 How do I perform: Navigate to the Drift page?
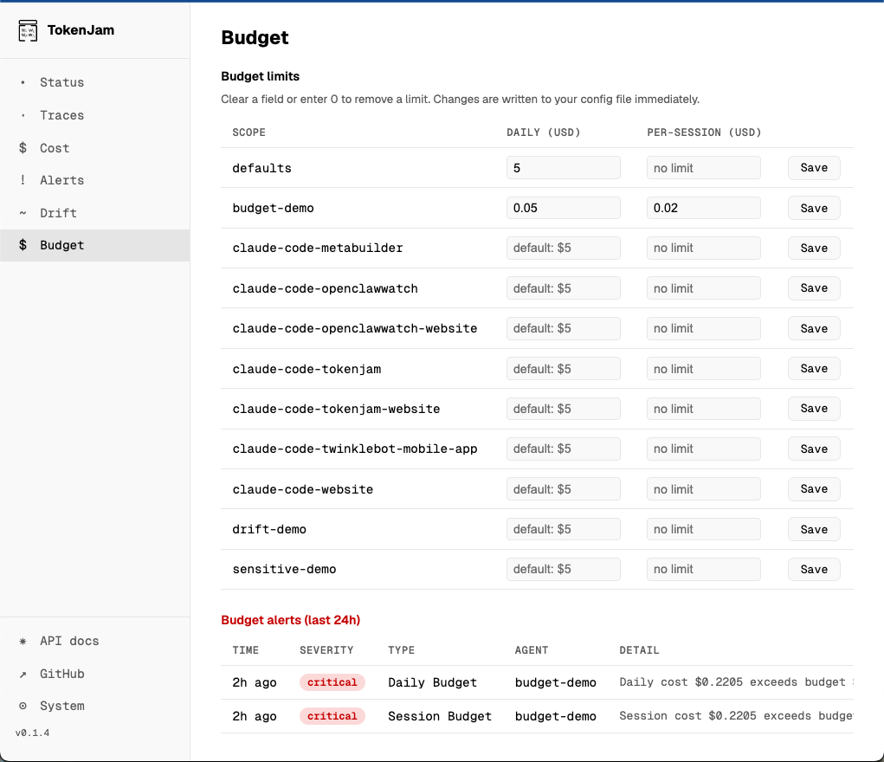94,213
